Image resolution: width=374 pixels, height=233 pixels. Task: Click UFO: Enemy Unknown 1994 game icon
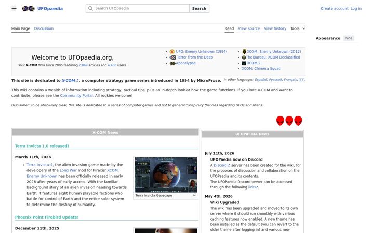coord(172,52)
